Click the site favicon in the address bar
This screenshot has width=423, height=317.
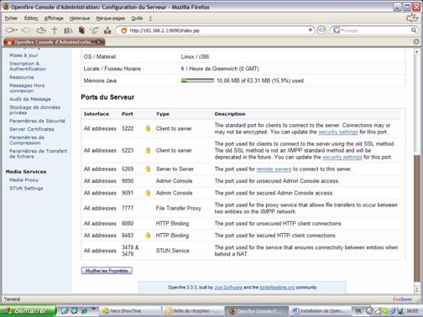tap(124, 30)
